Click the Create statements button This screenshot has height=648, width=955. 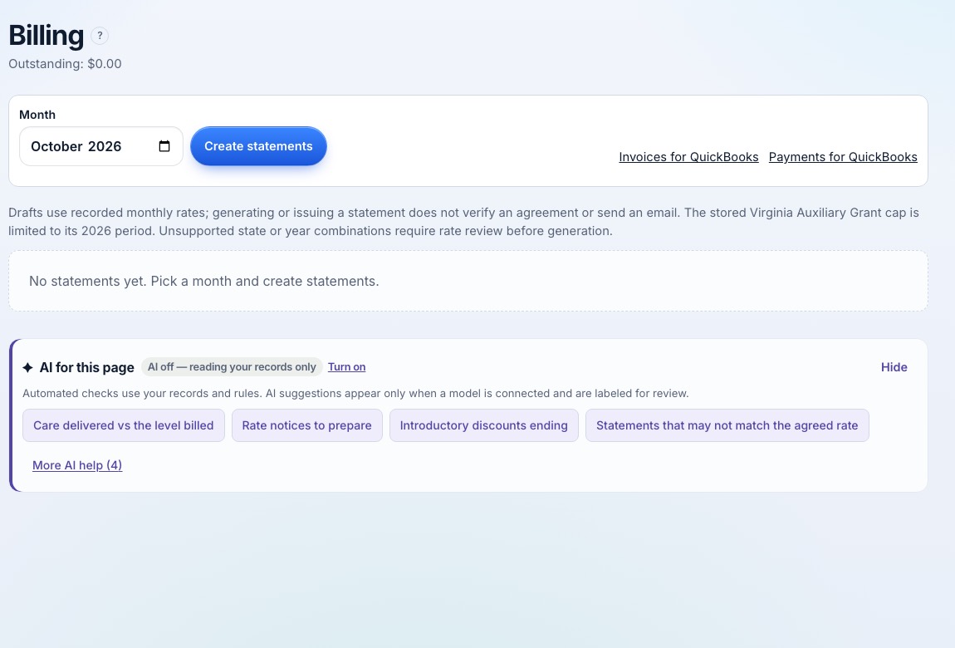(258, 146)
